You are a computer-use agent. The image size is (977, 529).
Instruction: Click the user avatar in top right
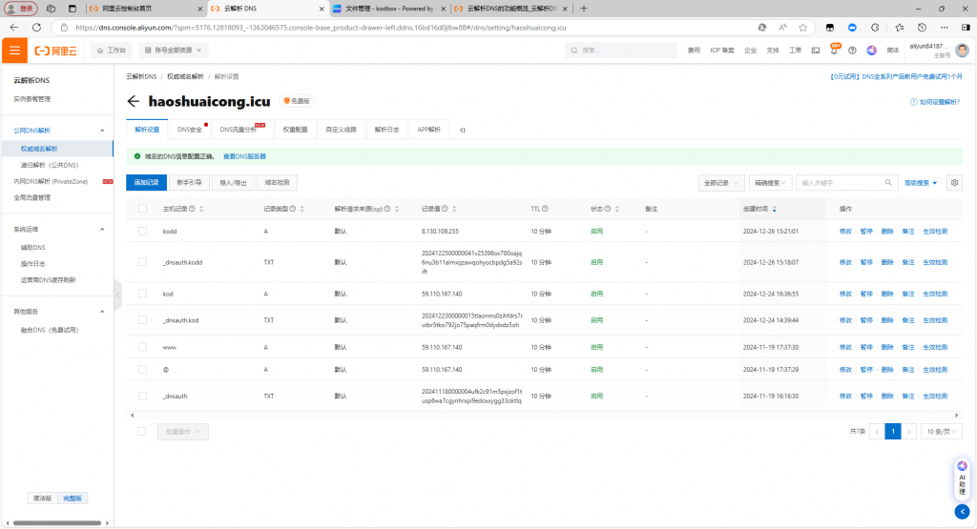tap(961, 50)
